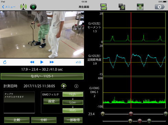168x125 pixels.
Task: Open the 分析 analysis button
Action: [44, 120]
